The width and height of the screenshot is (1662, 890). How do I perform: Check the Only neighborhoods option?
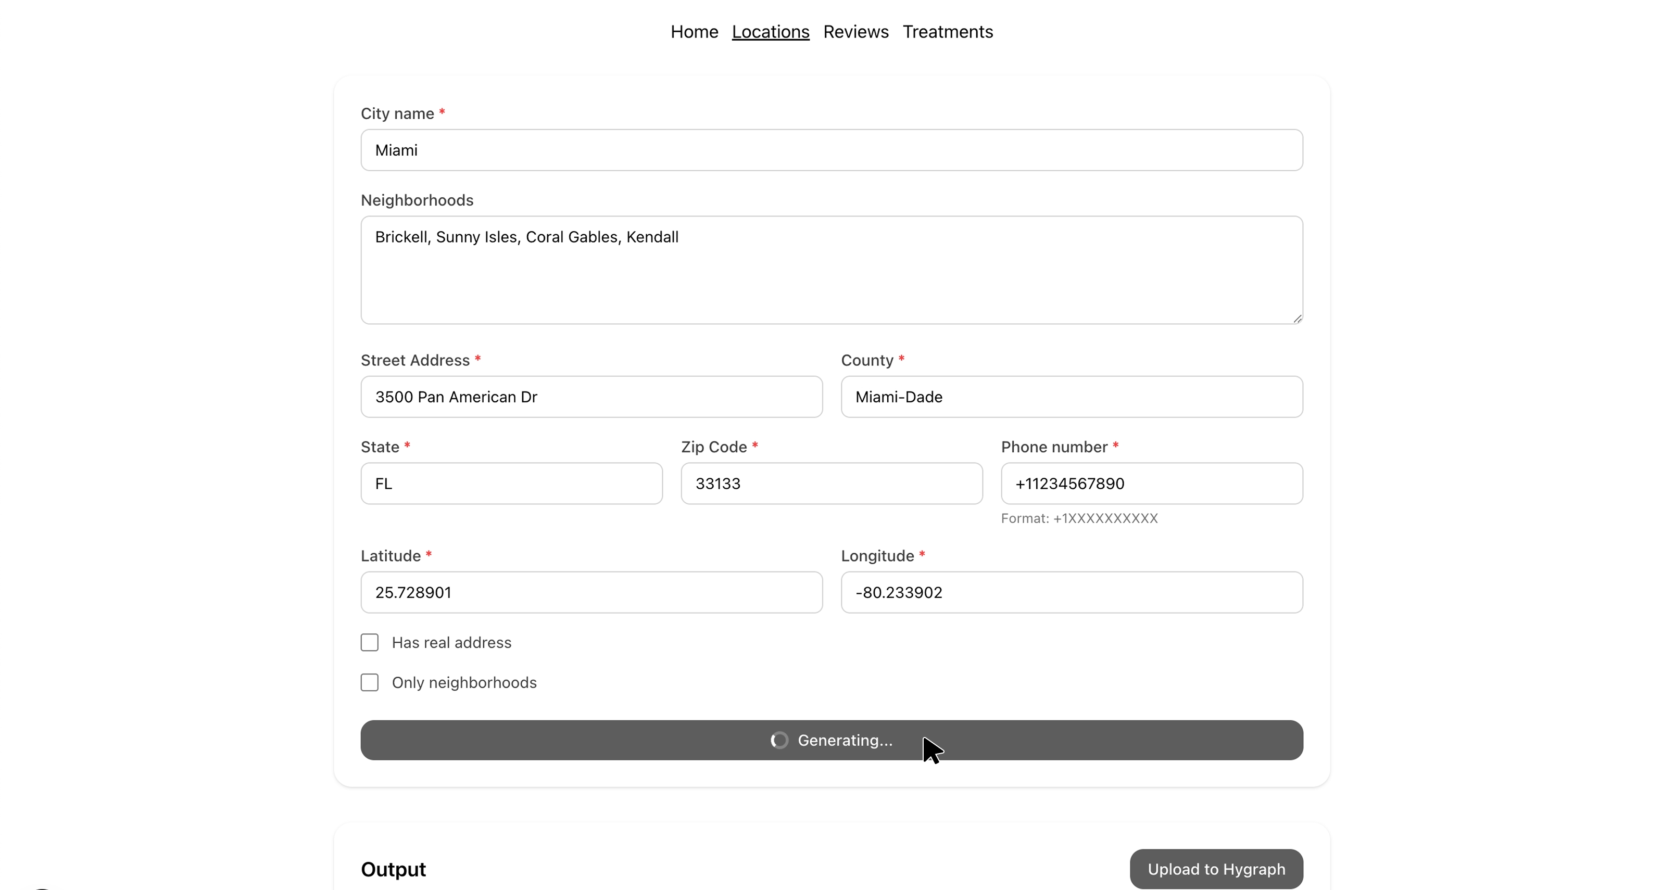click(369, 682)
